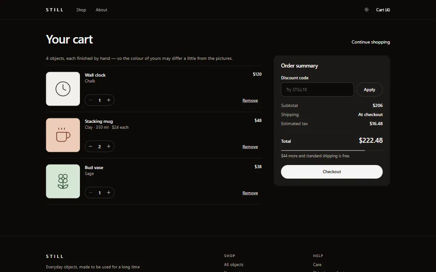Screen dimensions: 436x272
Task: Click the $222.48 total amount
Action: pyautogui.click(x=371, y=141)
